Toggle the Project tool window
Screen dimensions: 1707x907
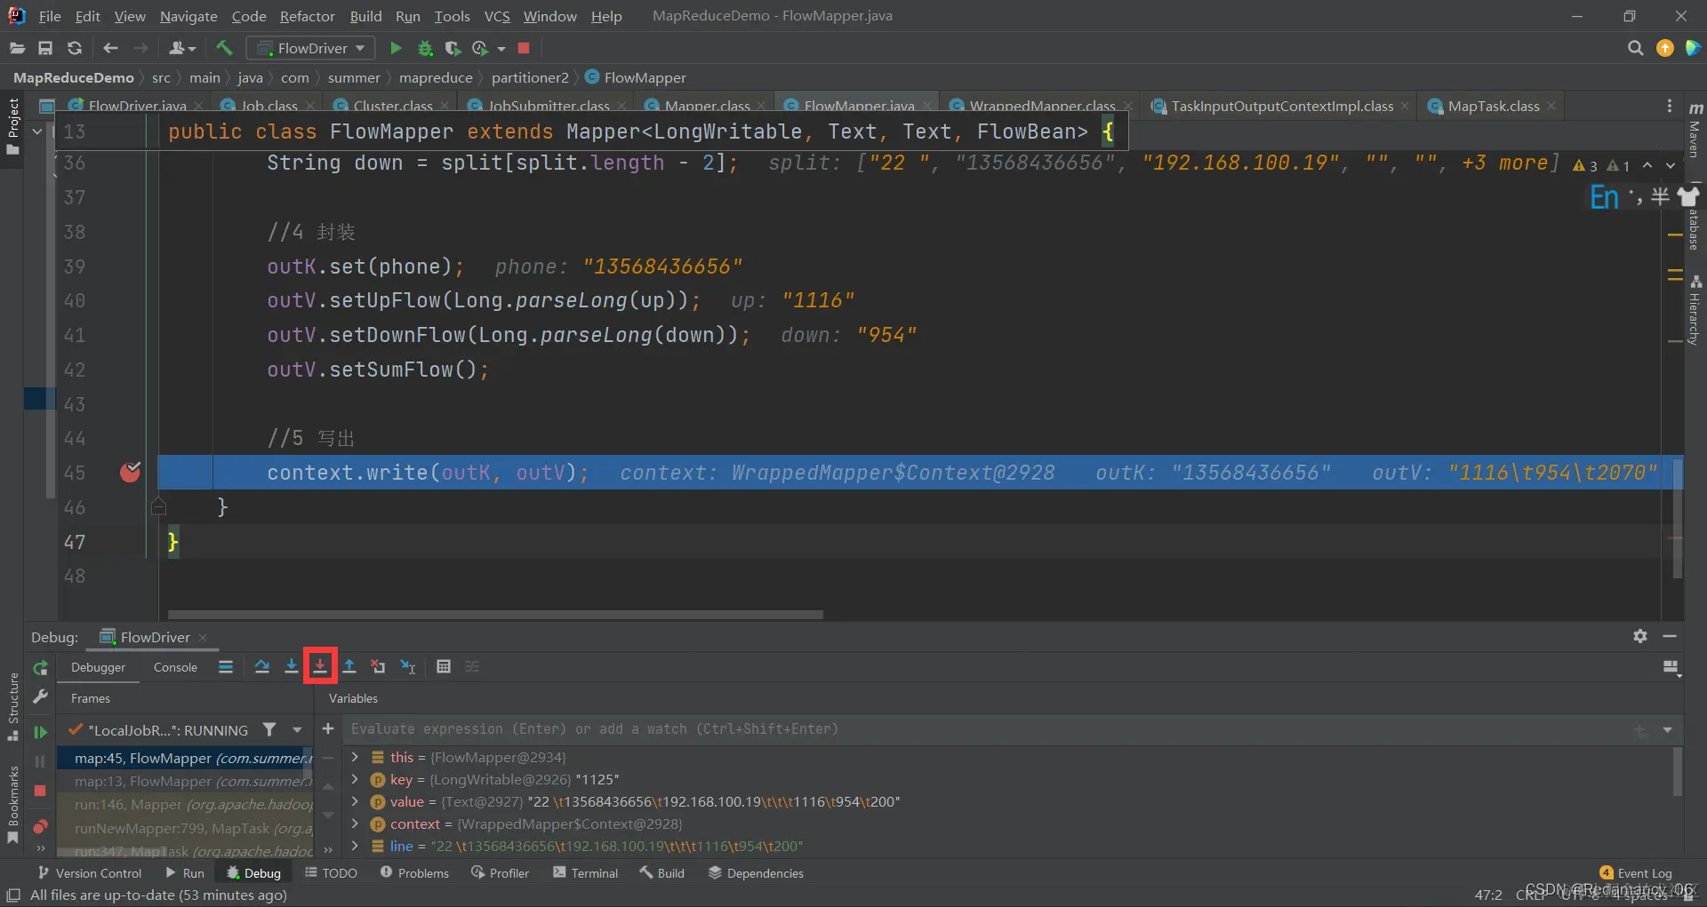point(12,125)
